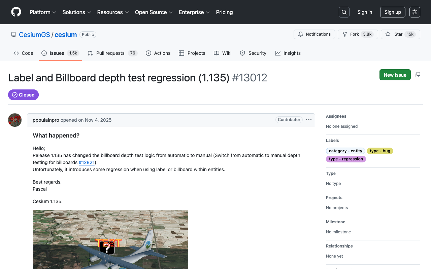Copy issue link using copy icon
This screenshot has width=431, height=269.
pos(418,75)
